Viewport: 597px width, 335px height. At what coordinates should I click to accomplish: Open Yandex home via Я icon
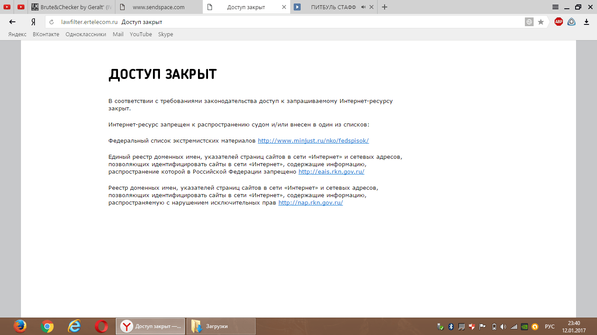pyautogui.click(x=33, y=22)
